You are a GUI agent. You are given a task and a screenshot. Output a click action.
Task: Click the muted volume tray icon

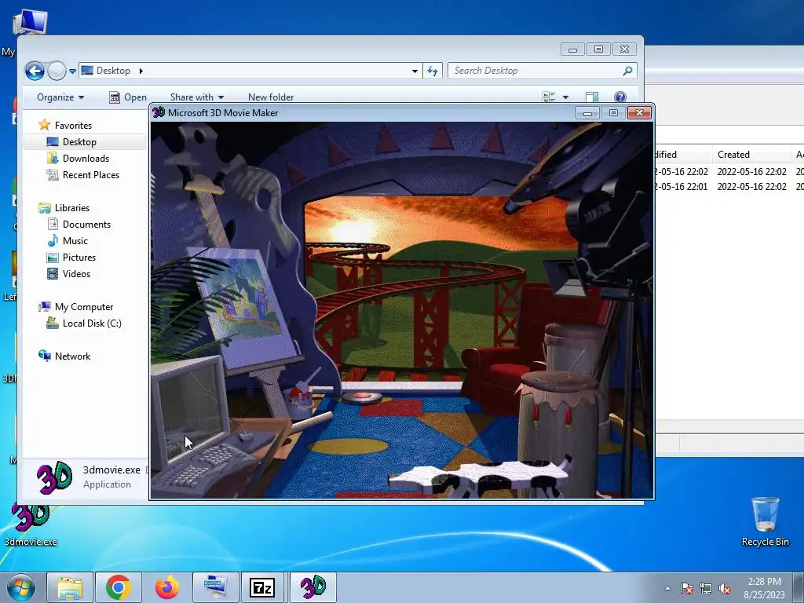tap(725, 588)
